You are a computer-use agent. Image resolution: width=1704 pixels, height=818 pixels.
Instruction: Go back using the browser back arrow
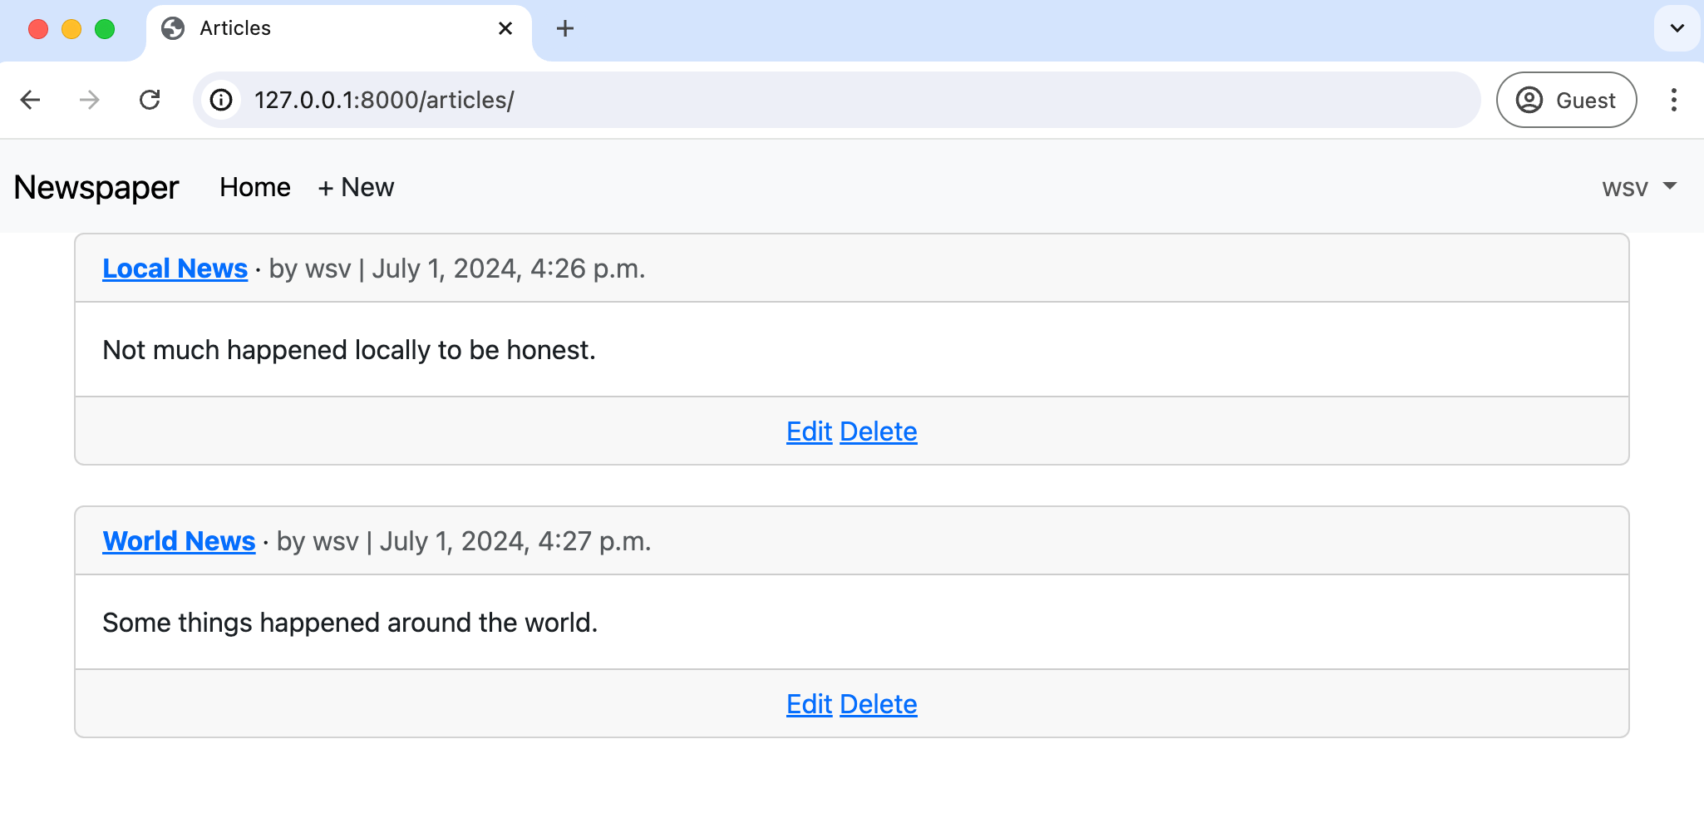31,100
